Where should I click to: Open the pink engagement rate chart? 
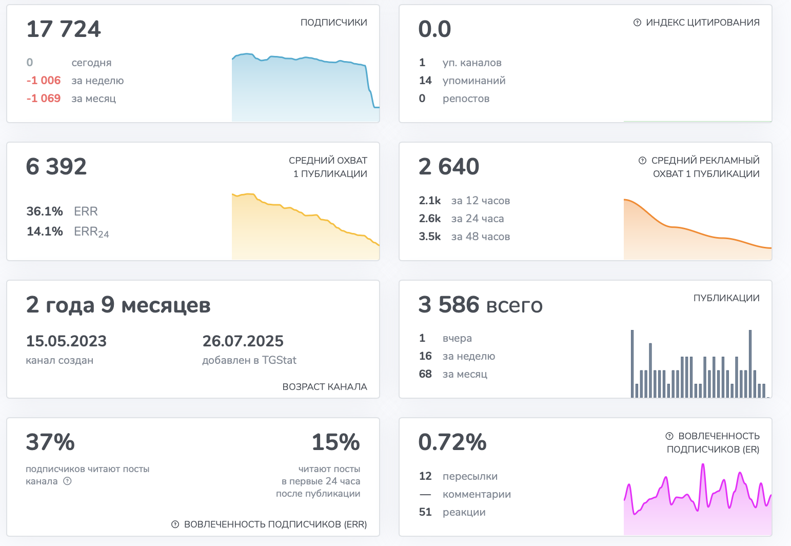[697, 500]
